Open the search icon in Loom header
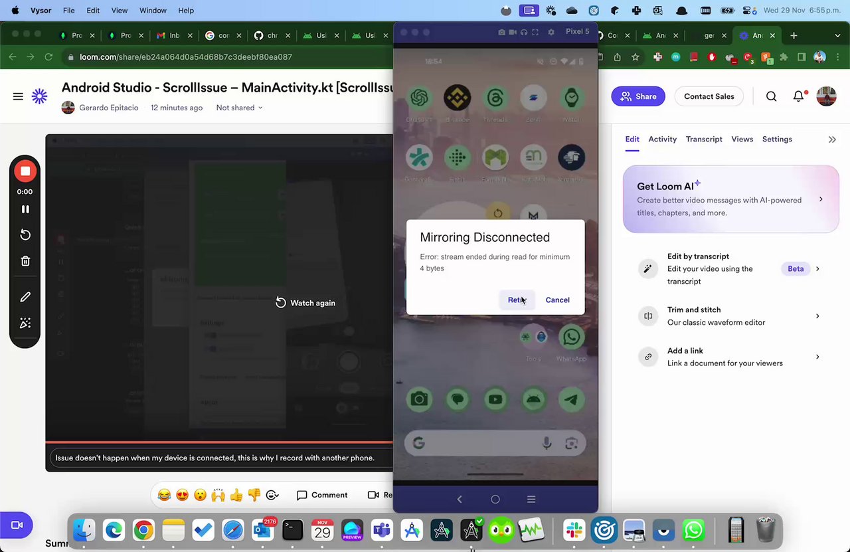 click(771, 96)
